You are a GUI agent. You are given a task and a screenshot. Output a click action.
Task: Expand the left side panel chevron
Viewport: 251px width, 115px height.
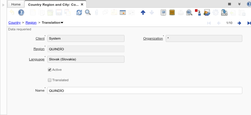coord(3,5)
